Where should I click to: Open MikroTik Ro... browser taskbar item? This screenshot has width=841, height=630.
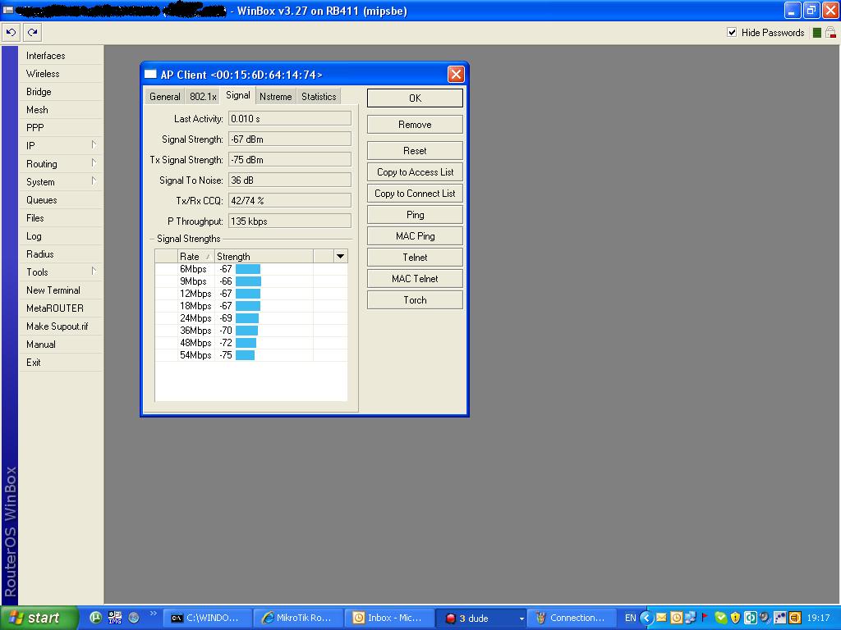tap(297, 618)
